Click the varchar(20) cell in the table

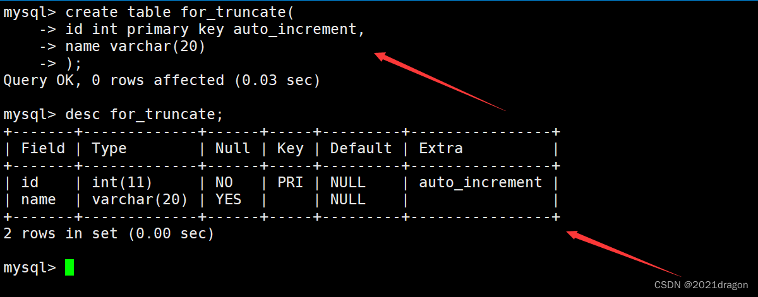point(140,200)
